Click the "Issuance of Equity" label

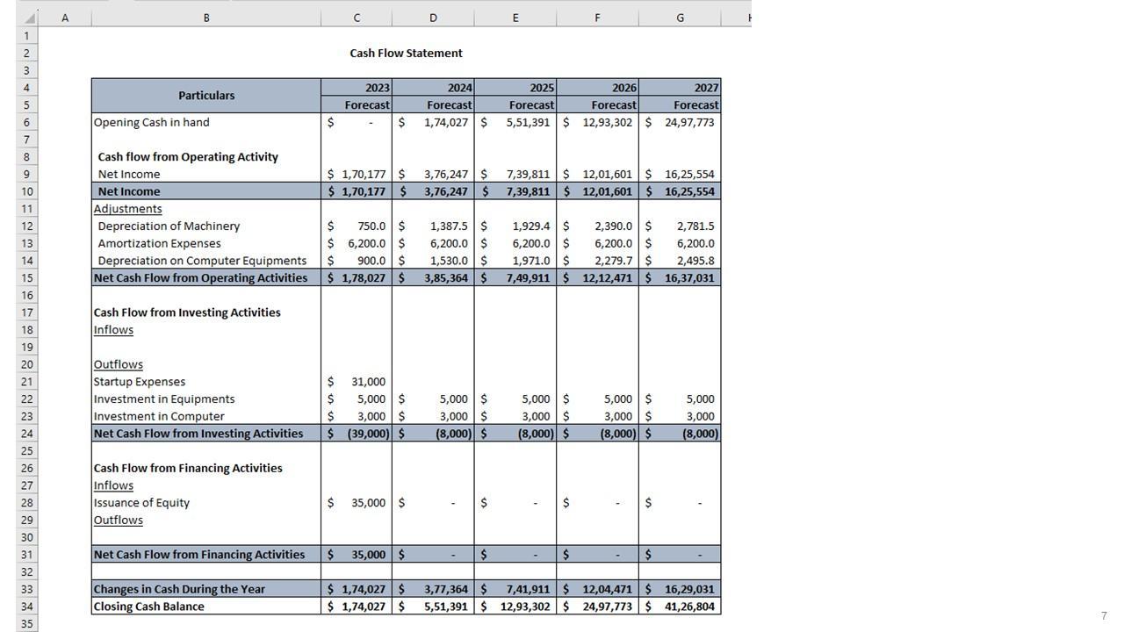pyautogui.click(x=141, y=503)
